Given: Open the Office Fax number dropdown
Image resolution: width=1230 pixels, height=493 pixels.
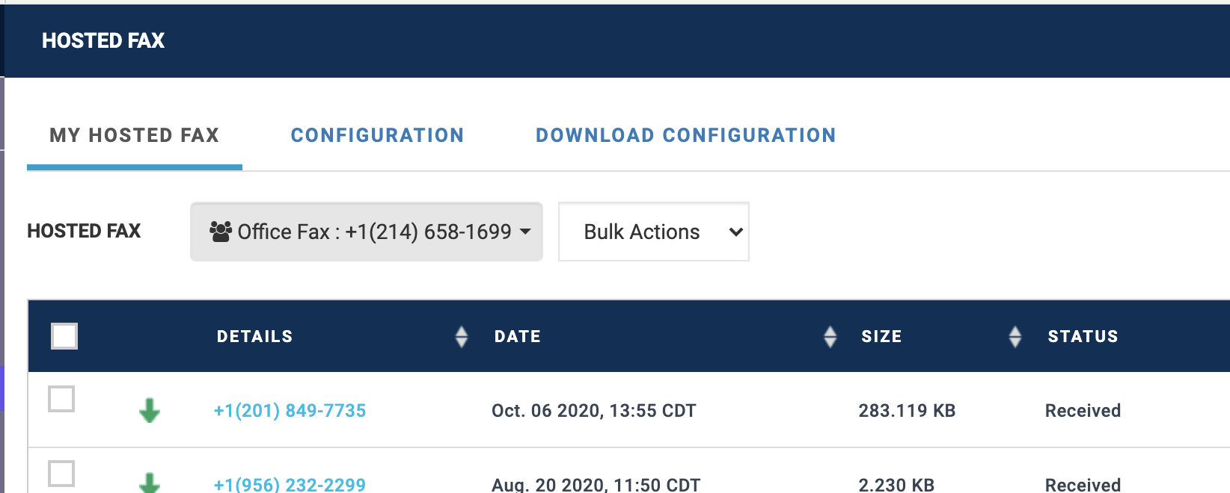Looking at the screenshot, I should tap(367, 232).
